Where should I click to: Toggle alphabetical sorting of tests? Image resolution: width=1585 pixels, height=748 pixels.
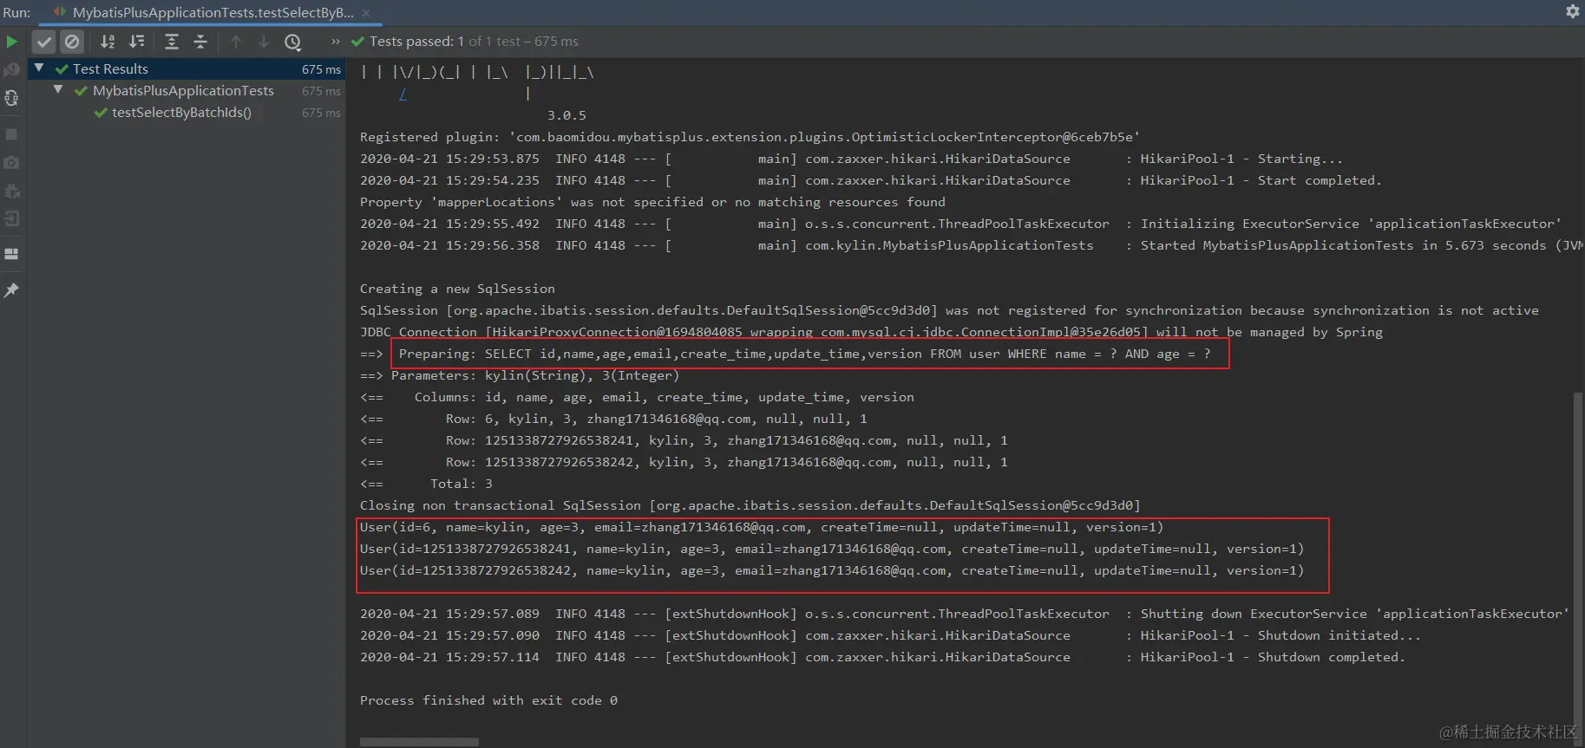point(108,42)
